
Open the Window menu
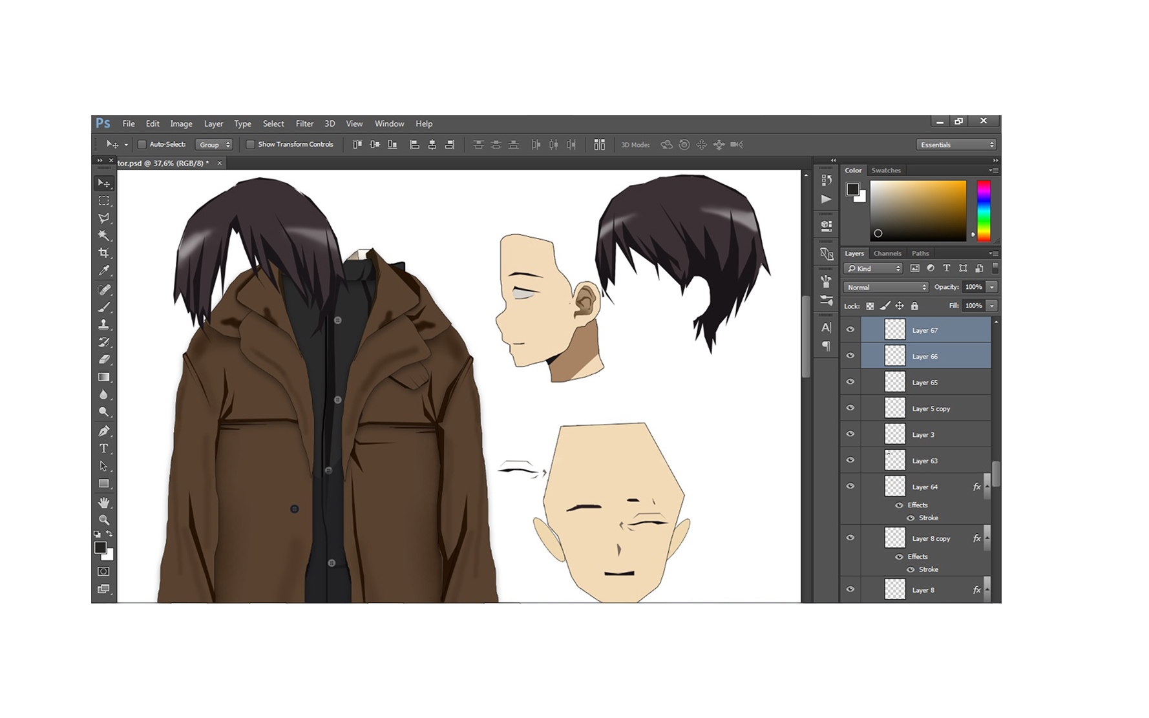point(389,123)
